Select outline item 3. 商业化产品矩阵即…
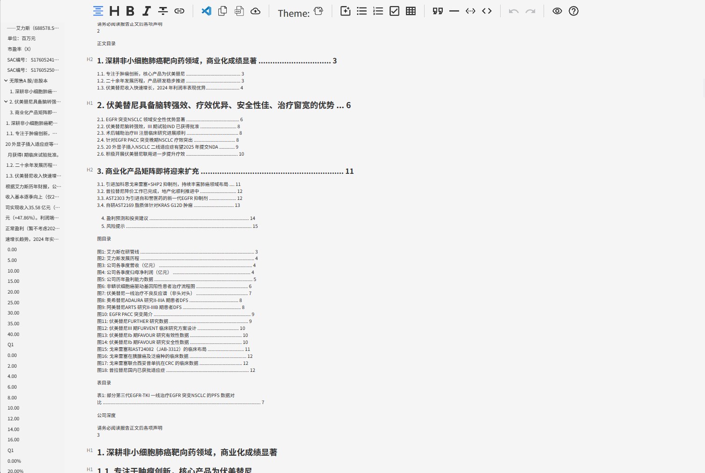Viewport: 705px width, 473px height. [34, 112]
